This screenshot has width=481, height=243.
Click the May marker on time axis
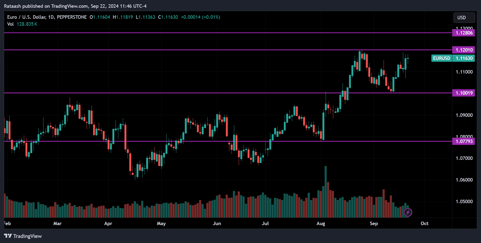(x=161, y=223)
